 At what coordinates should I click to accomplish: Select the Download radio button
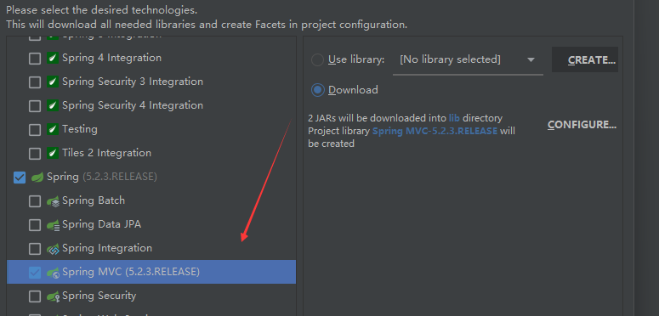[x=317, y=90]
